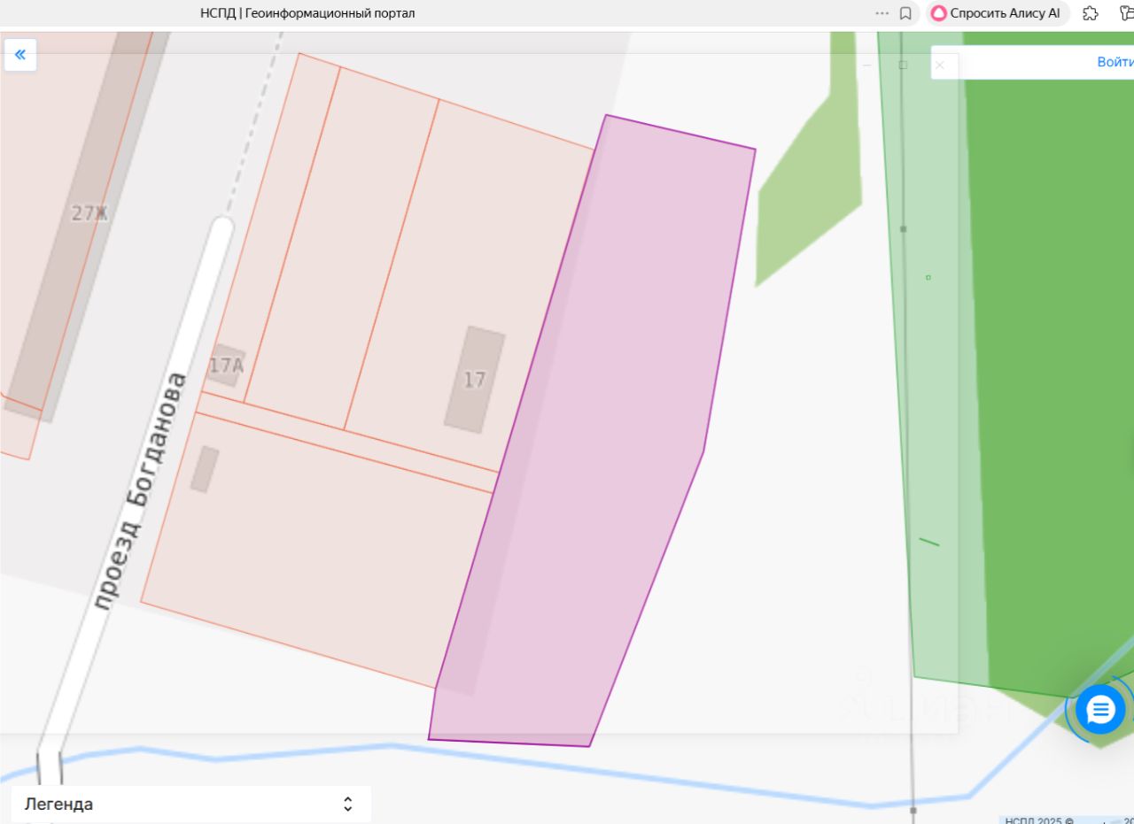
Task: Bookmark this page in the browser
Action: (x=905, y=13)
